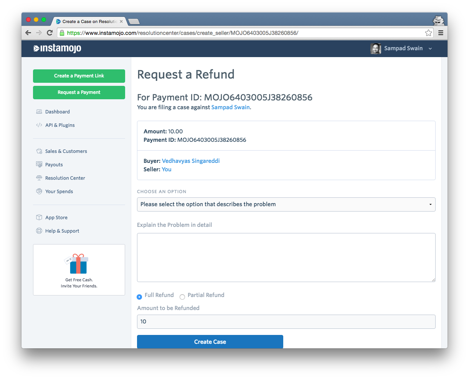Open the Sampad Swain case link
469x379 pixels.
(x=231, y=107)
